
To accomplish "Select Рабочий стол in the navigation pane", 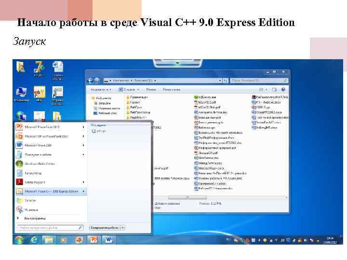I will tap(105, 113).
